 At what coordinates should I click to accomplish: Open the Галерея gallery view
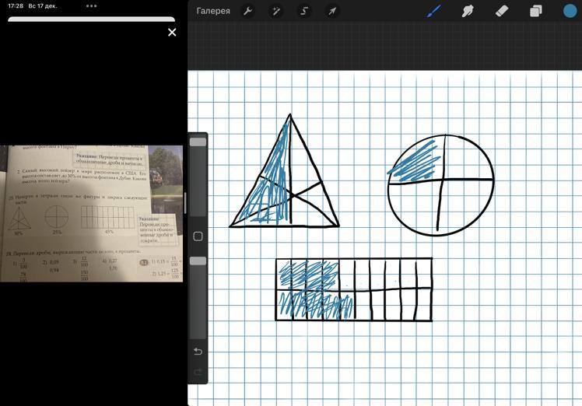click(212, 11)
